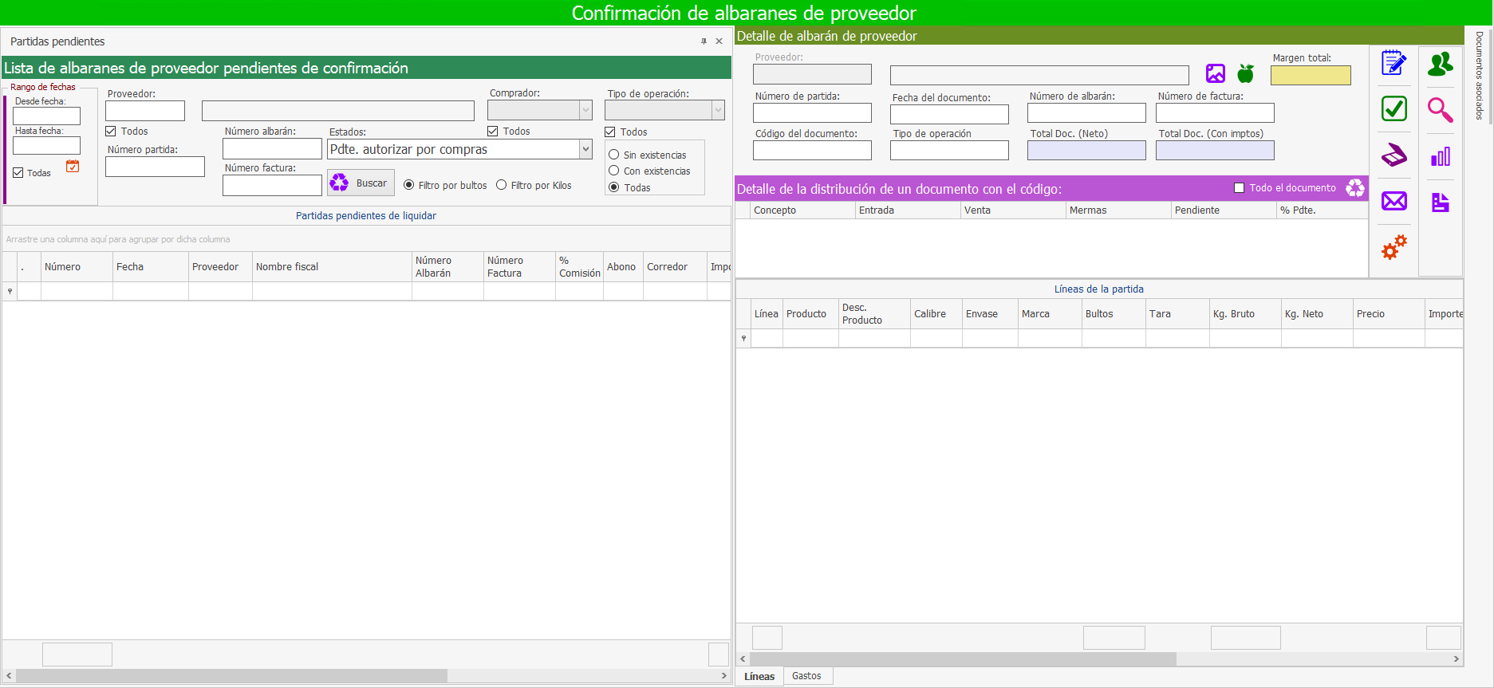The width and height of the screenshot is (1494, 688).
Task: Click the green apple icon
Action: (x=1245, y=74)
